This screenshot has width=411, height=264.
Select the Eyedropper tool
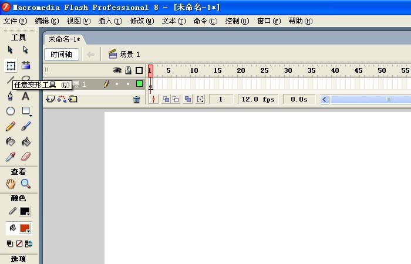[10, 157]
